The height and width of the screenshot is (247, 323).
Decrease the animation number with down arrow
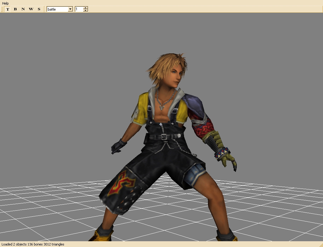click(x=86, y=11)
